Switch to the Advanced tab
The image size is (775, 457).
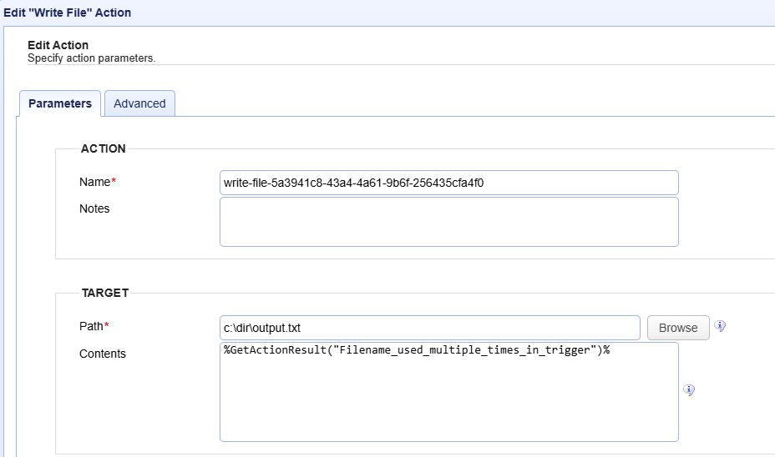(x=139, y=103)
